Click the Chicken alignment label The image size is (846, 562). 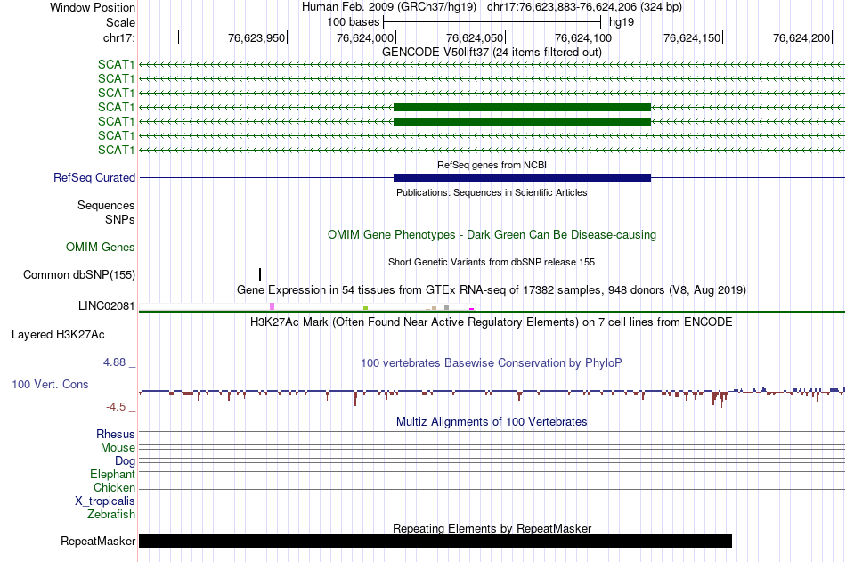click(x=114, y=487)
